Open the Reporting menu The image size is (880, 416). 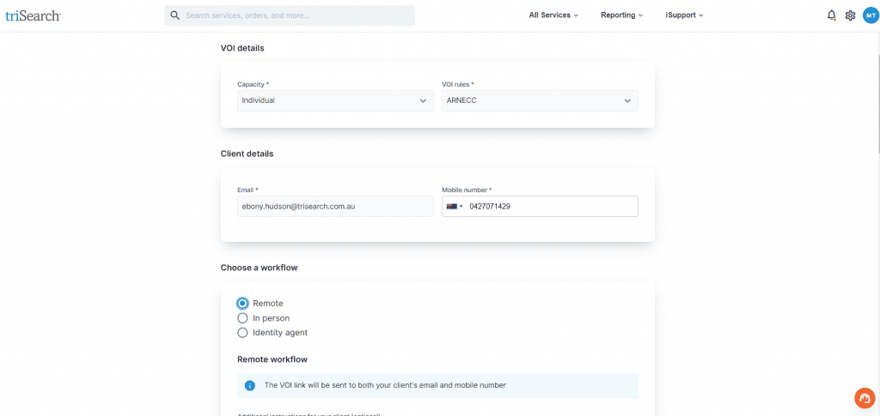tap(622, 15)
